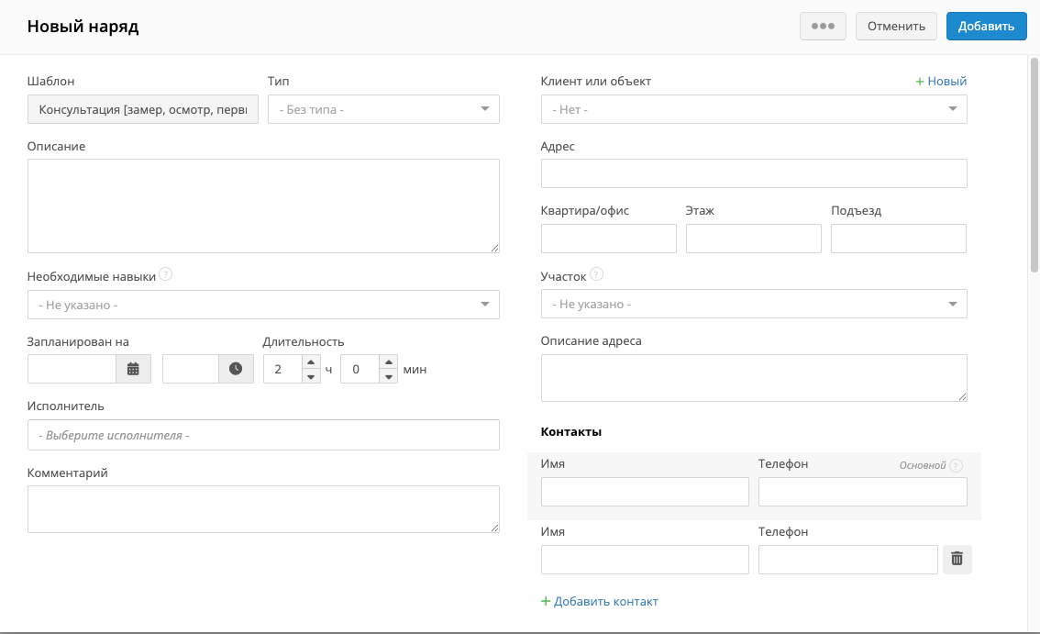Focus the Квартира/офис input field
The width and height of the screenshot is (1040, 634).
click(x=609, y=239)
